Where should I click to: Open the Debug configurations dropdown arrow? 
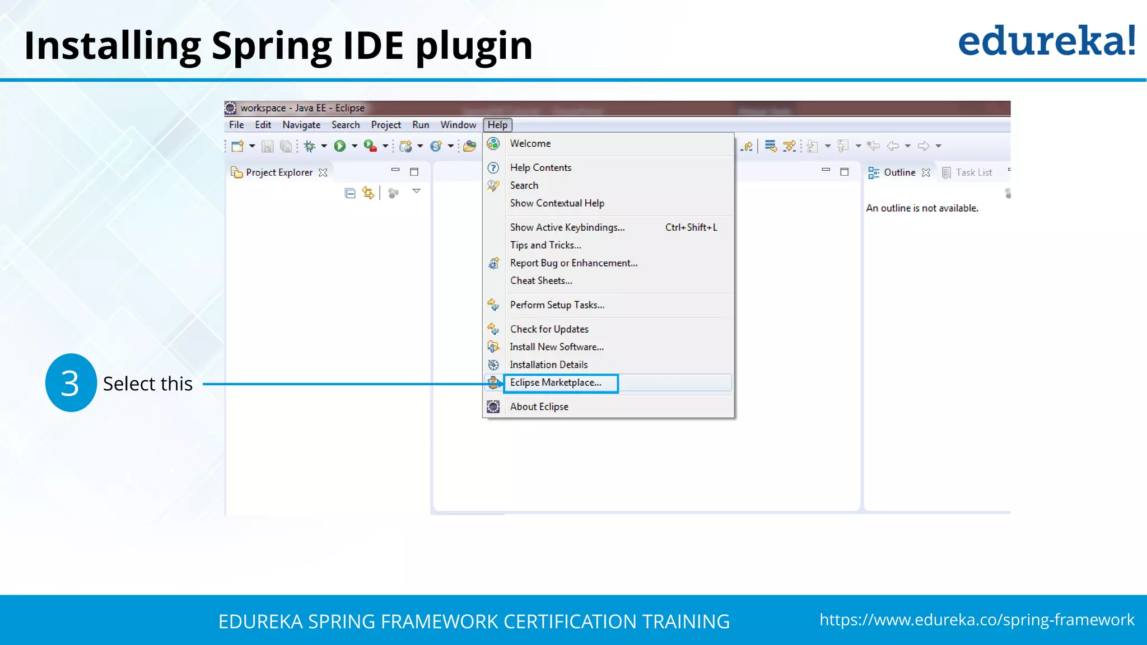click(x=324, y=146)
